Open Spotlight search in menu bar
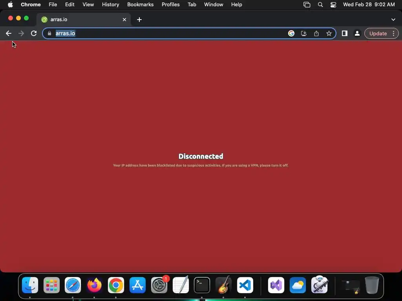Image resolution: width=402 pixels, height=301 pixels. click(320, 5)
